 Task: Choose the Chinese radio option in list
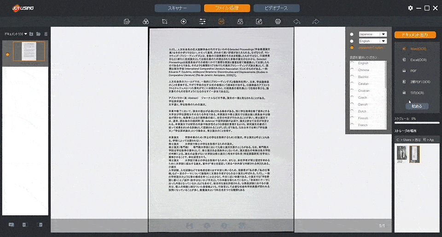pos(352,70)
